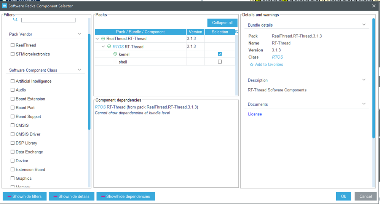
Task: Click the 'RT-Thread Software Components' description text
Action: coord(277,90)
